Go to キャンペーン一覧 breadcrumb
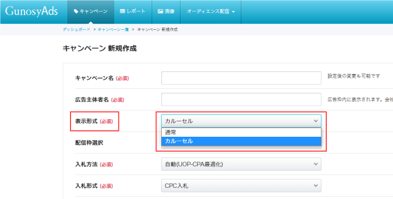The height and width of the screenshot is (199, 393). pyautogui.click(x=113, y=29)
